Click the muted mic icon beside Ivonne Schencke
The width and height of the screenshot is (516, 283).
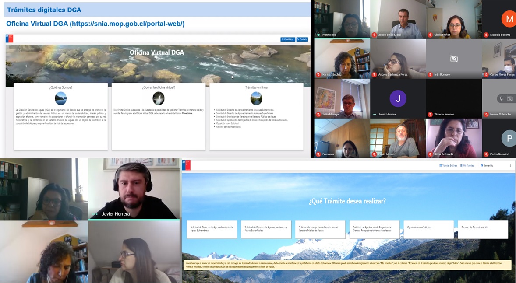coord(486,115)
